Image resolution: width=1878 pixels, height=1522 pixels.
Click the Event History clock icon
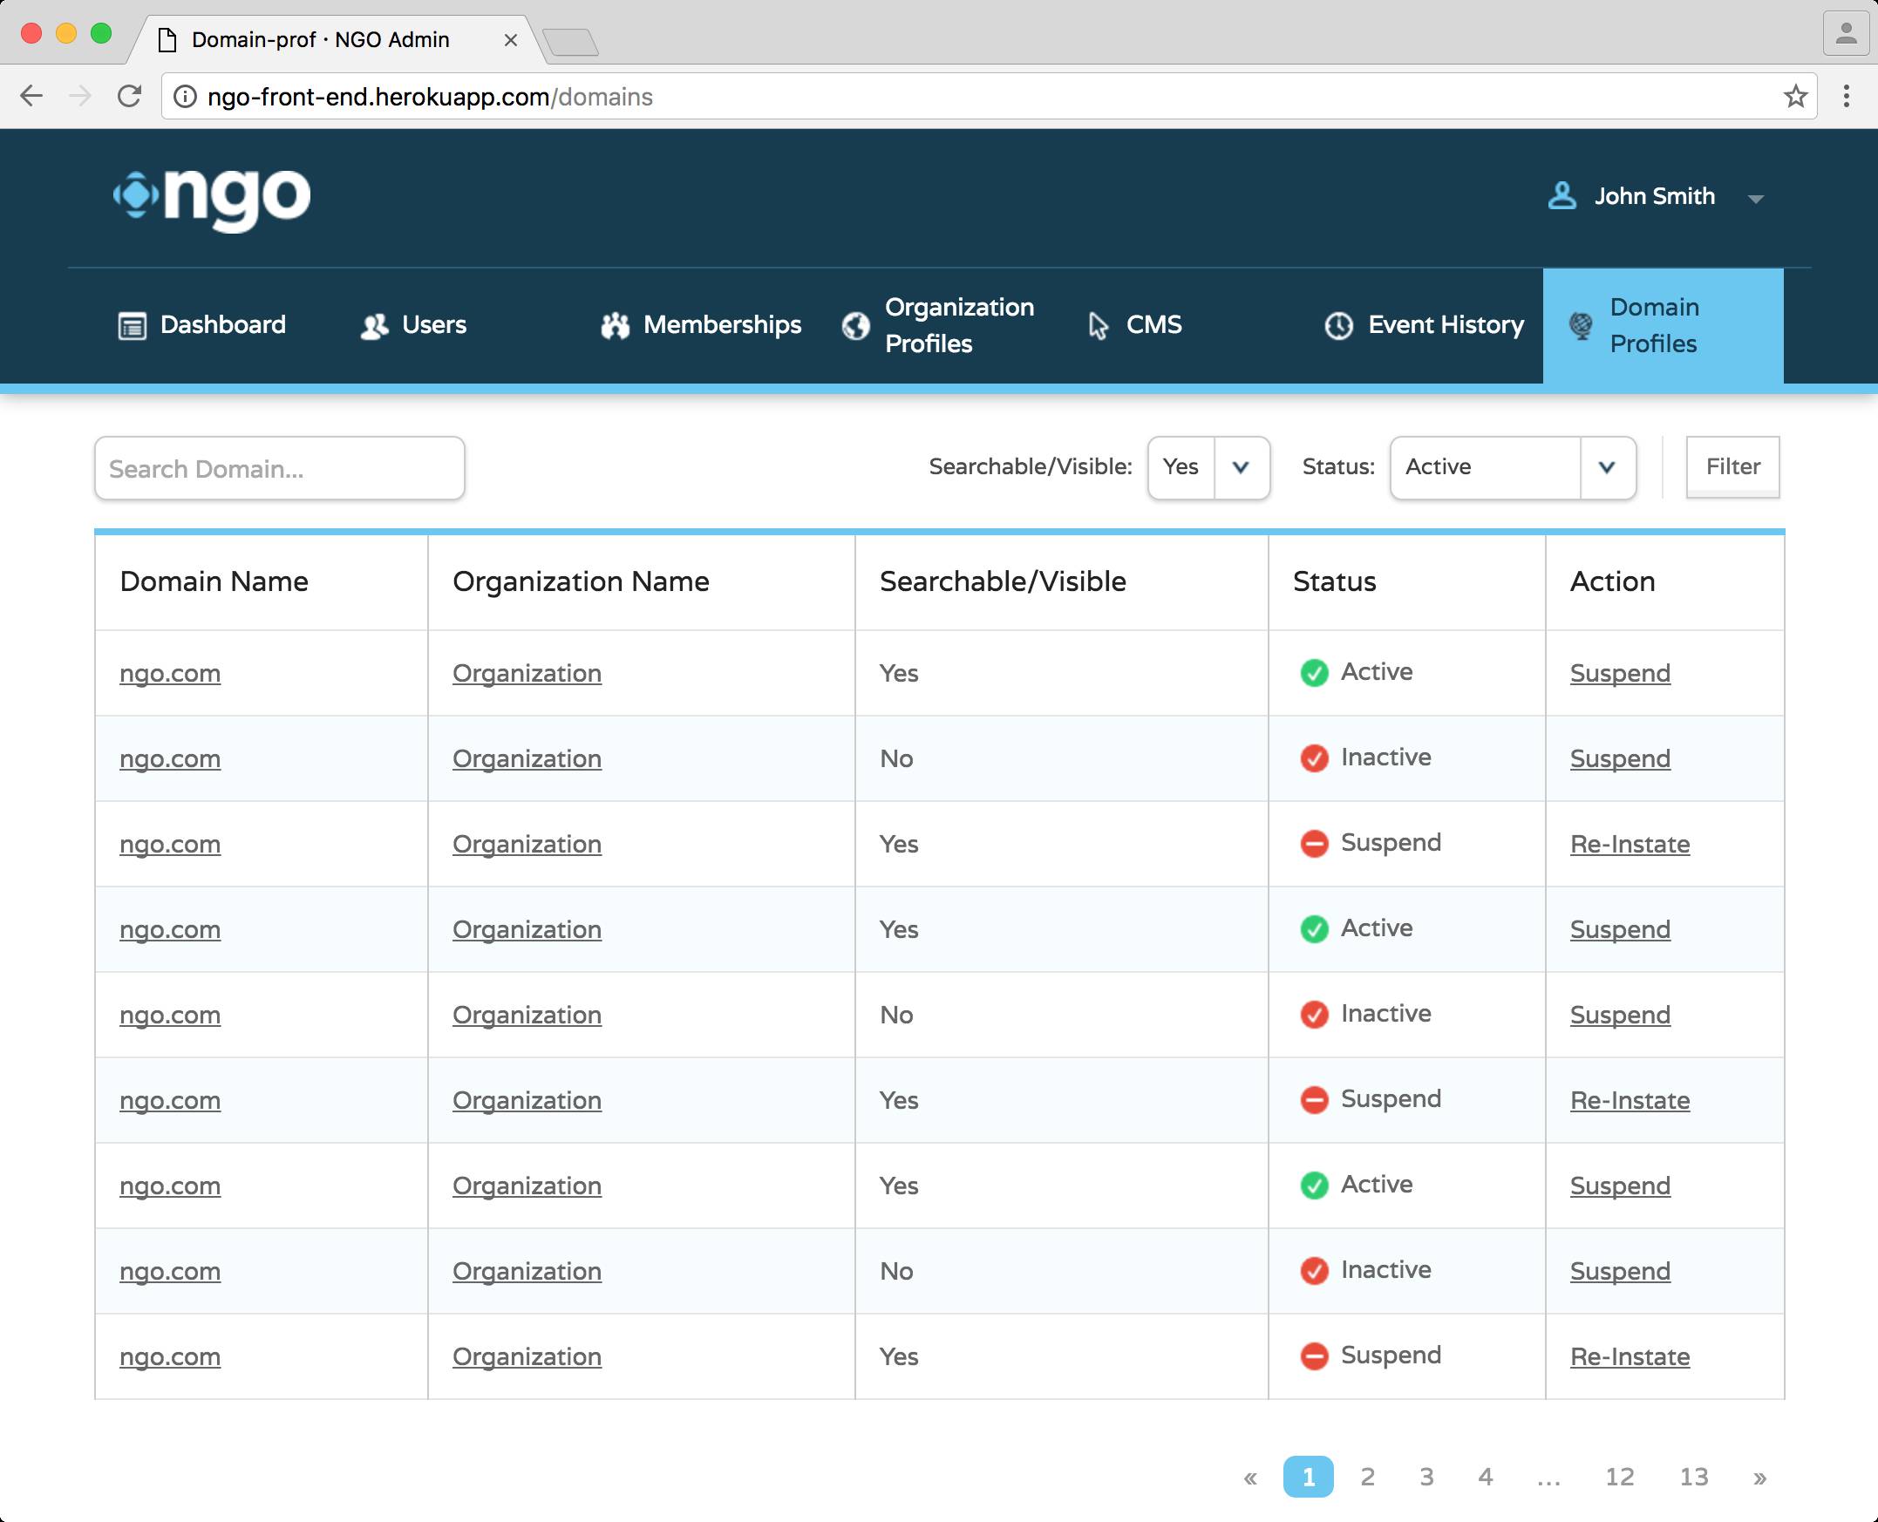point(1338,326)
